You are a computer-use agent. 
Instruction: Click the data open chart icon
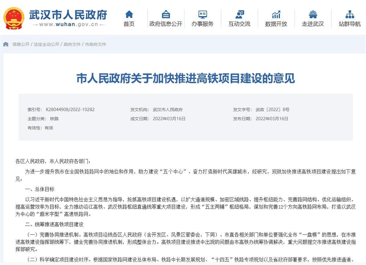[276, 14]
